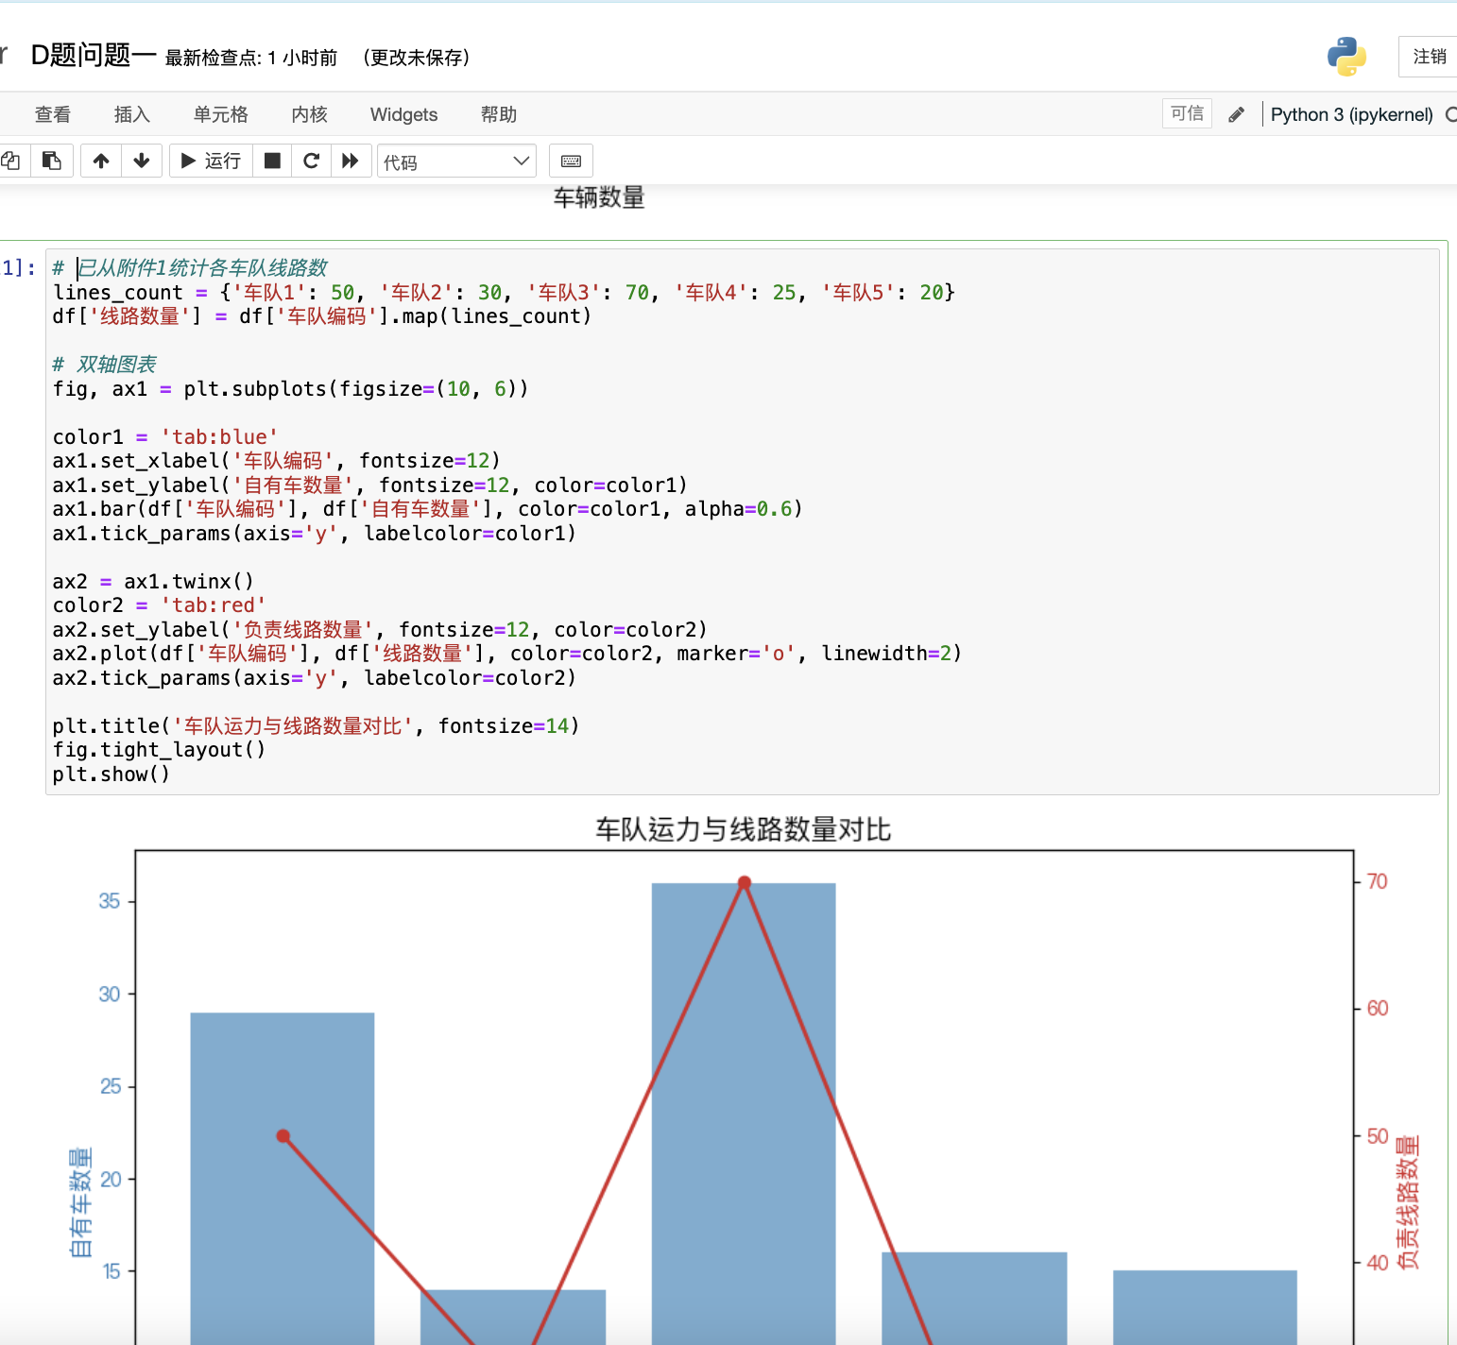1457x1345 pixels.
Task: Click the color1 = 'tab:blue' line
Action: tap(165, 437)
